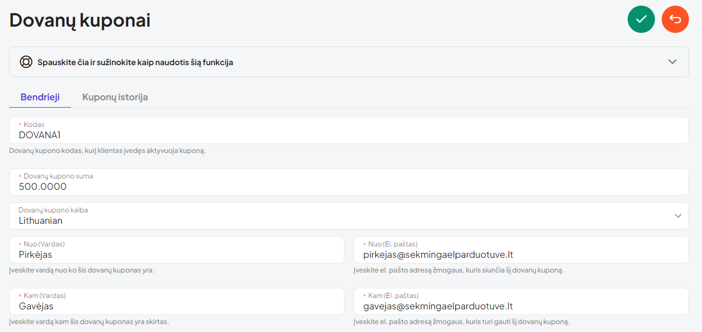The height and width of the screenshot is (332, 702).
Task: Click the hint under the Kam (El. paštas) field
Action: pos(461,322)
